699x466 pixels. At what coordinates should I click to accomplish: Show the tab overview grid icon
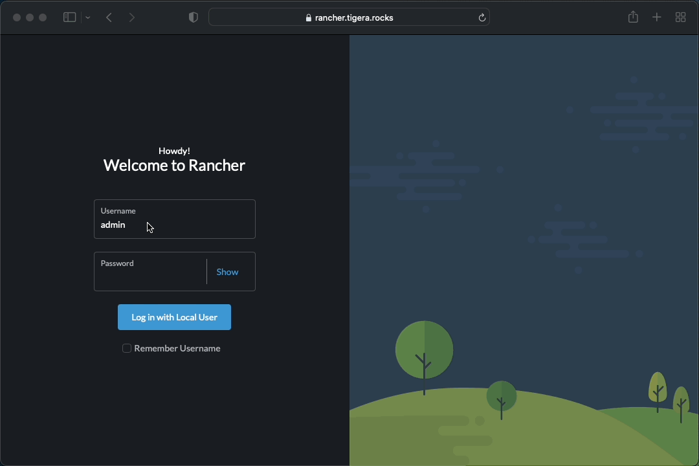(680, 17)
